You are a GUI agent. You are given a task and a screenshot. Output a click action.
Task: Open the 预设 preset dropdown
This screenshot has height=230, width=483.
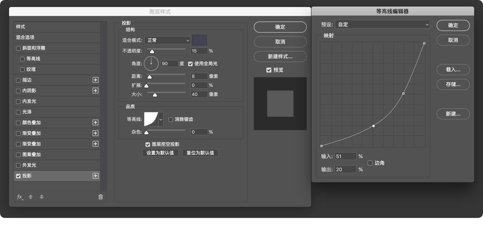pyautogui.click(x=382, y=24)
